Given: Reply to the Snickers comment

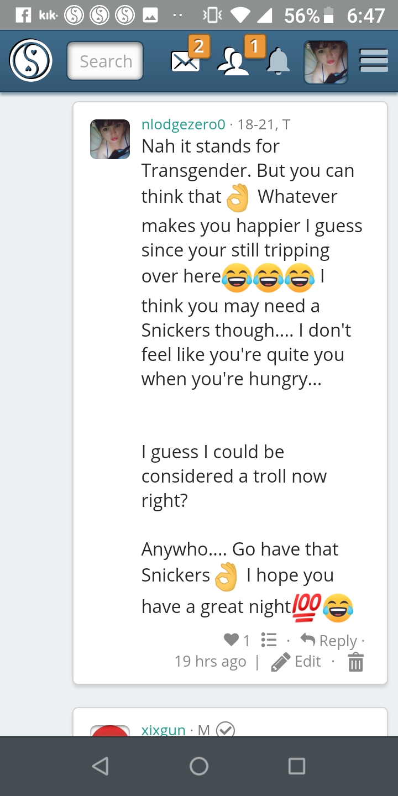Looking at the screenshot, I should tap(329, 641).
